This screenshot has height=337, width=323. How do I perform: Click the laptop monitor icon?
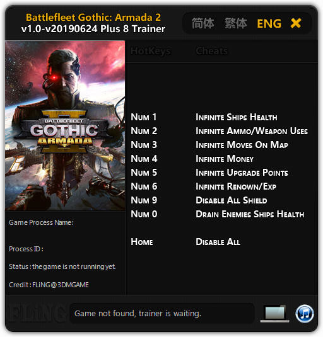click(x=275, y=314)
